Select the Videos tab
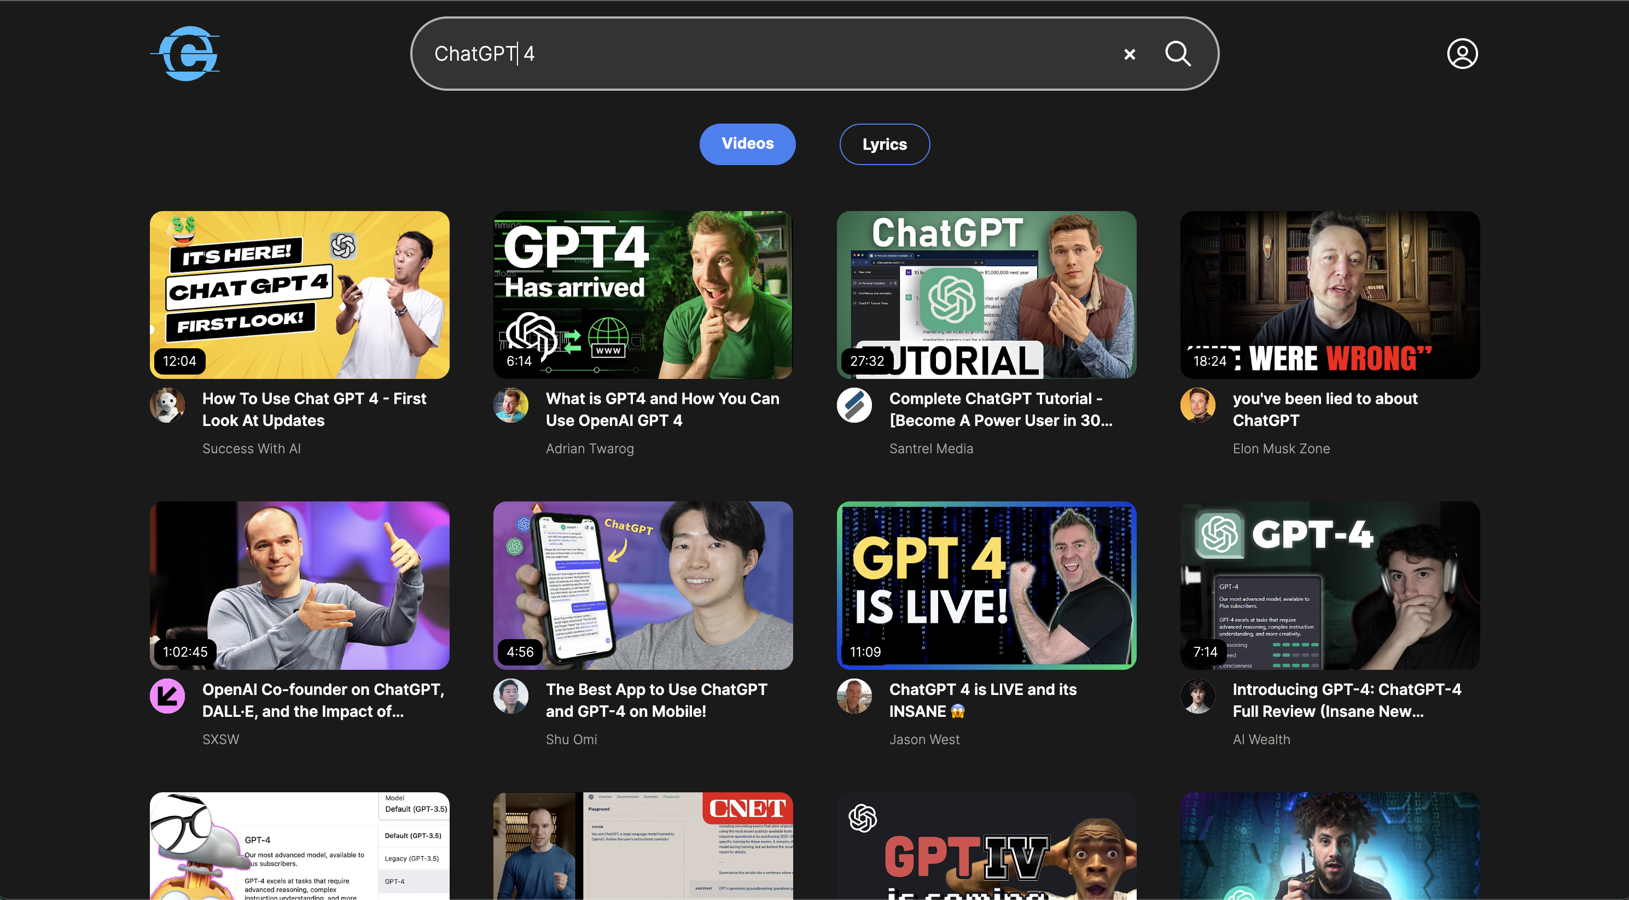 pos(747,144)
